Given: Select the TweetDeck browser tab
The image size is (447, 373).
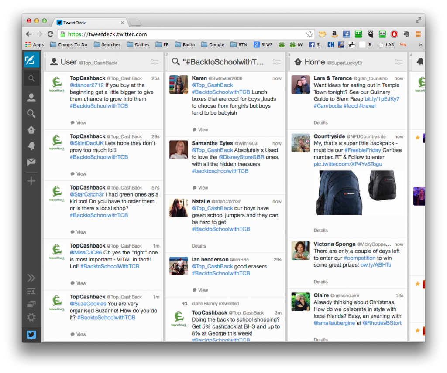Looking at the screenshot, I should click(x=89, y=23).
